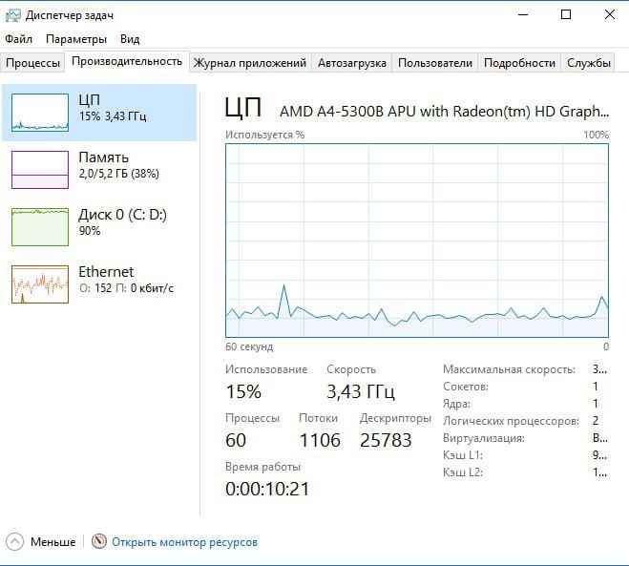
Task: Click the Кэш L2 label
Action: coord(463,472)
